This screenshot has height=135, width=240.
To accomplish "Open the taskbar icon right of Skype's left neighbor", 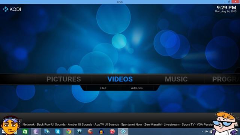I will click(58, 132).
